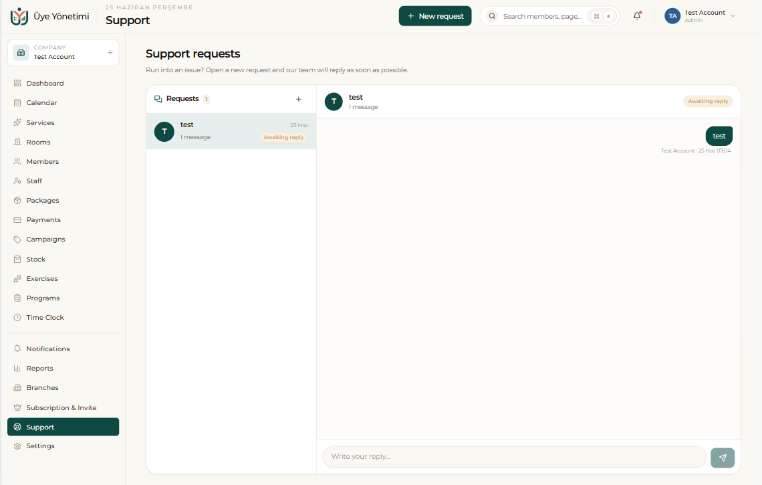Click the Dashboard grid icon
Screen dimensions: 762x485
(x=17, y=83)
